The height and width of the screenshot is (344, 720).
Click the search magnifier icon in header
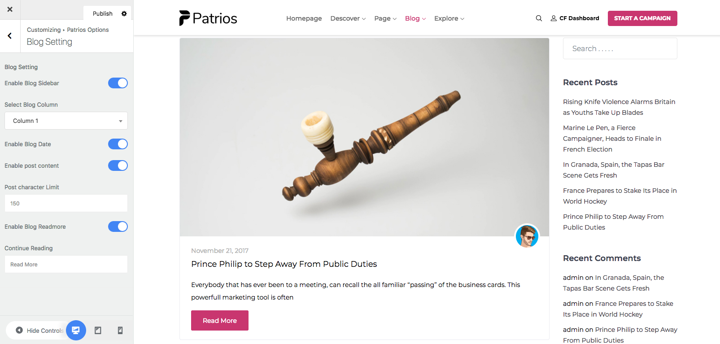click(539, 18)
